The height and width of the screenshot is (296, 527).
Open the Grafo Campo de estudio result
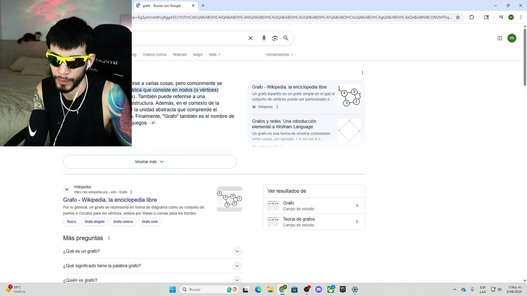[314, 206]
